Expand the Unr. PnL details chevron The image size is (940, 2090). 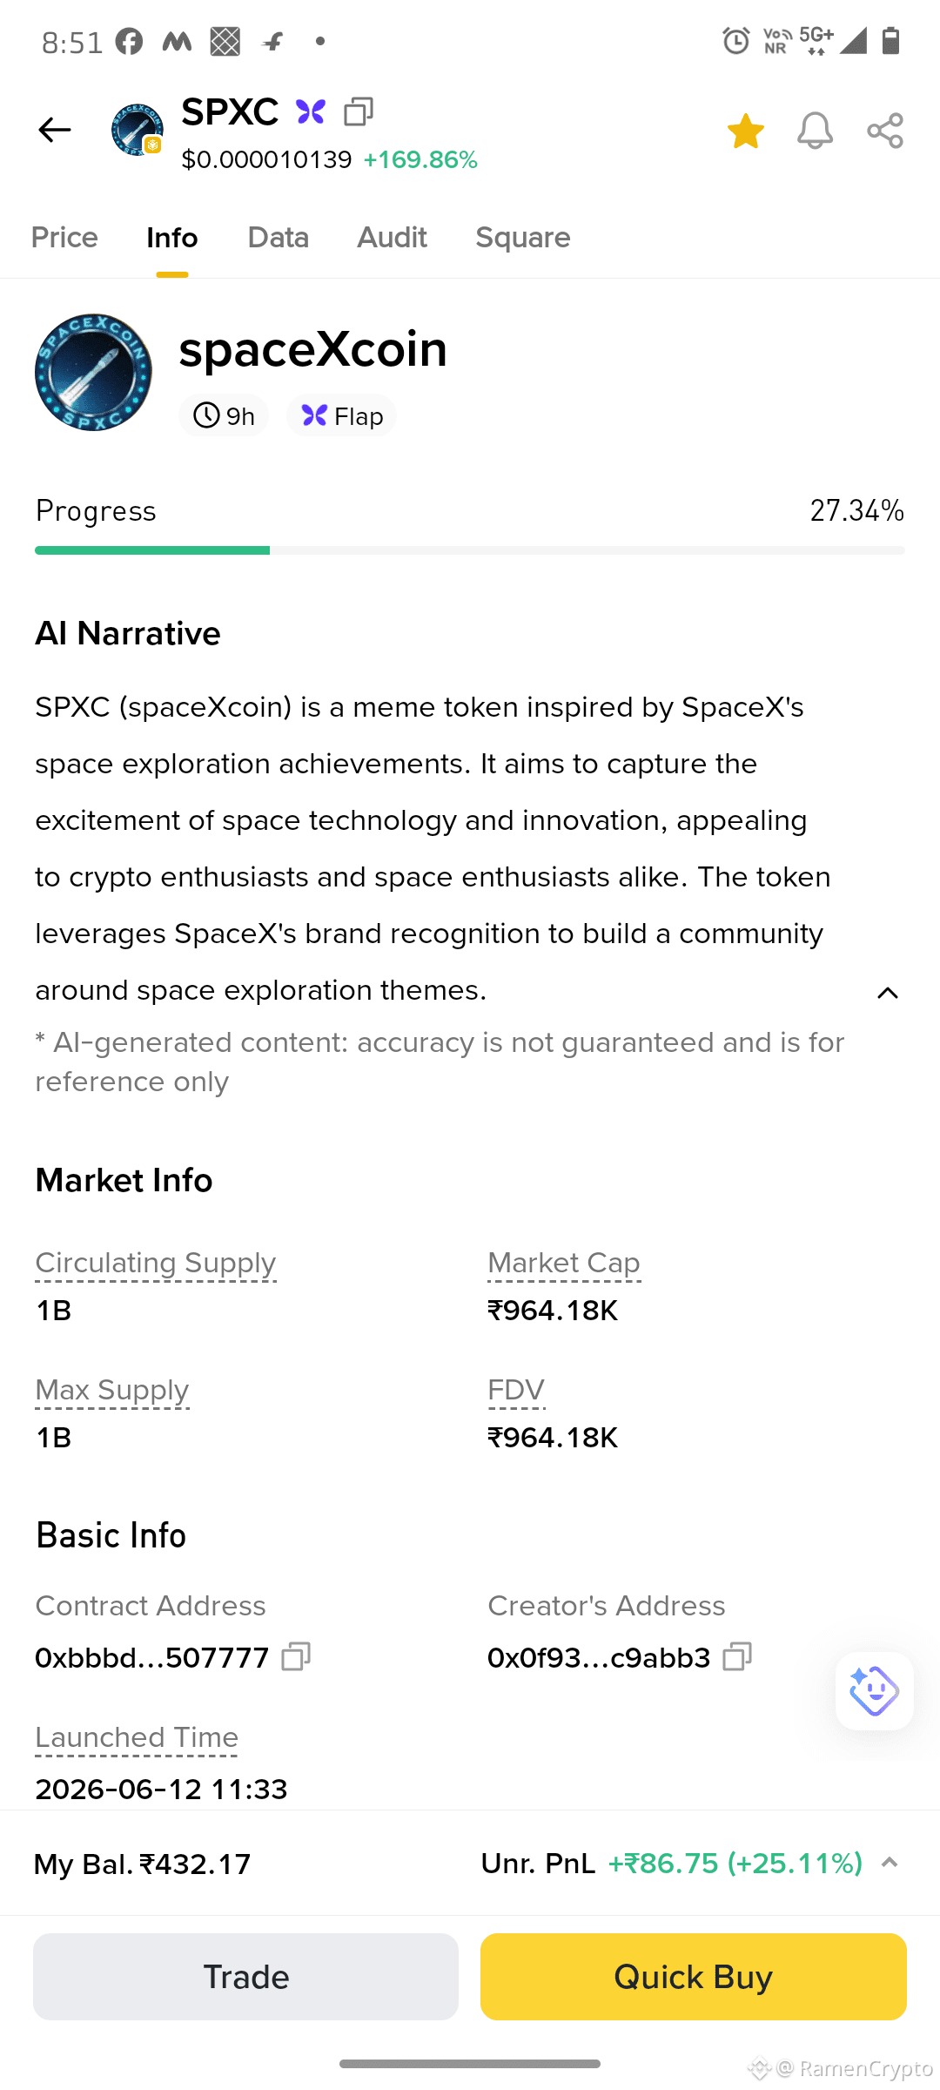click(x=890, y=1863)
